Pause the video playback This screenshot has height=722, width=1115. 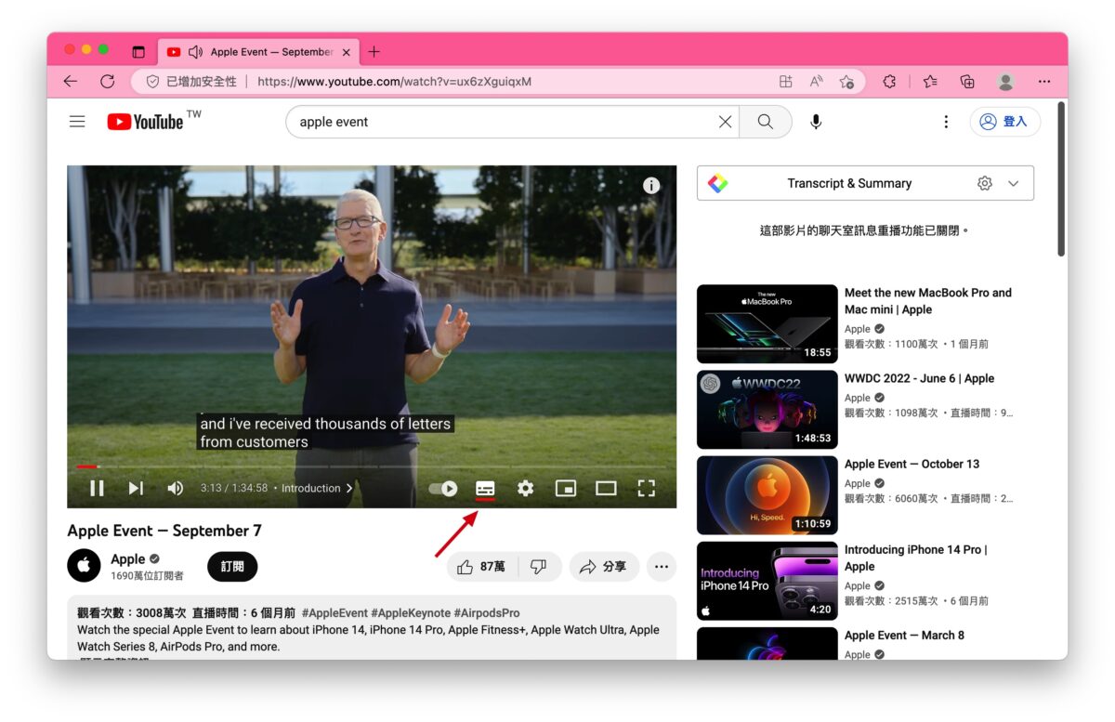pyautogui.click(x=97, y=488)
